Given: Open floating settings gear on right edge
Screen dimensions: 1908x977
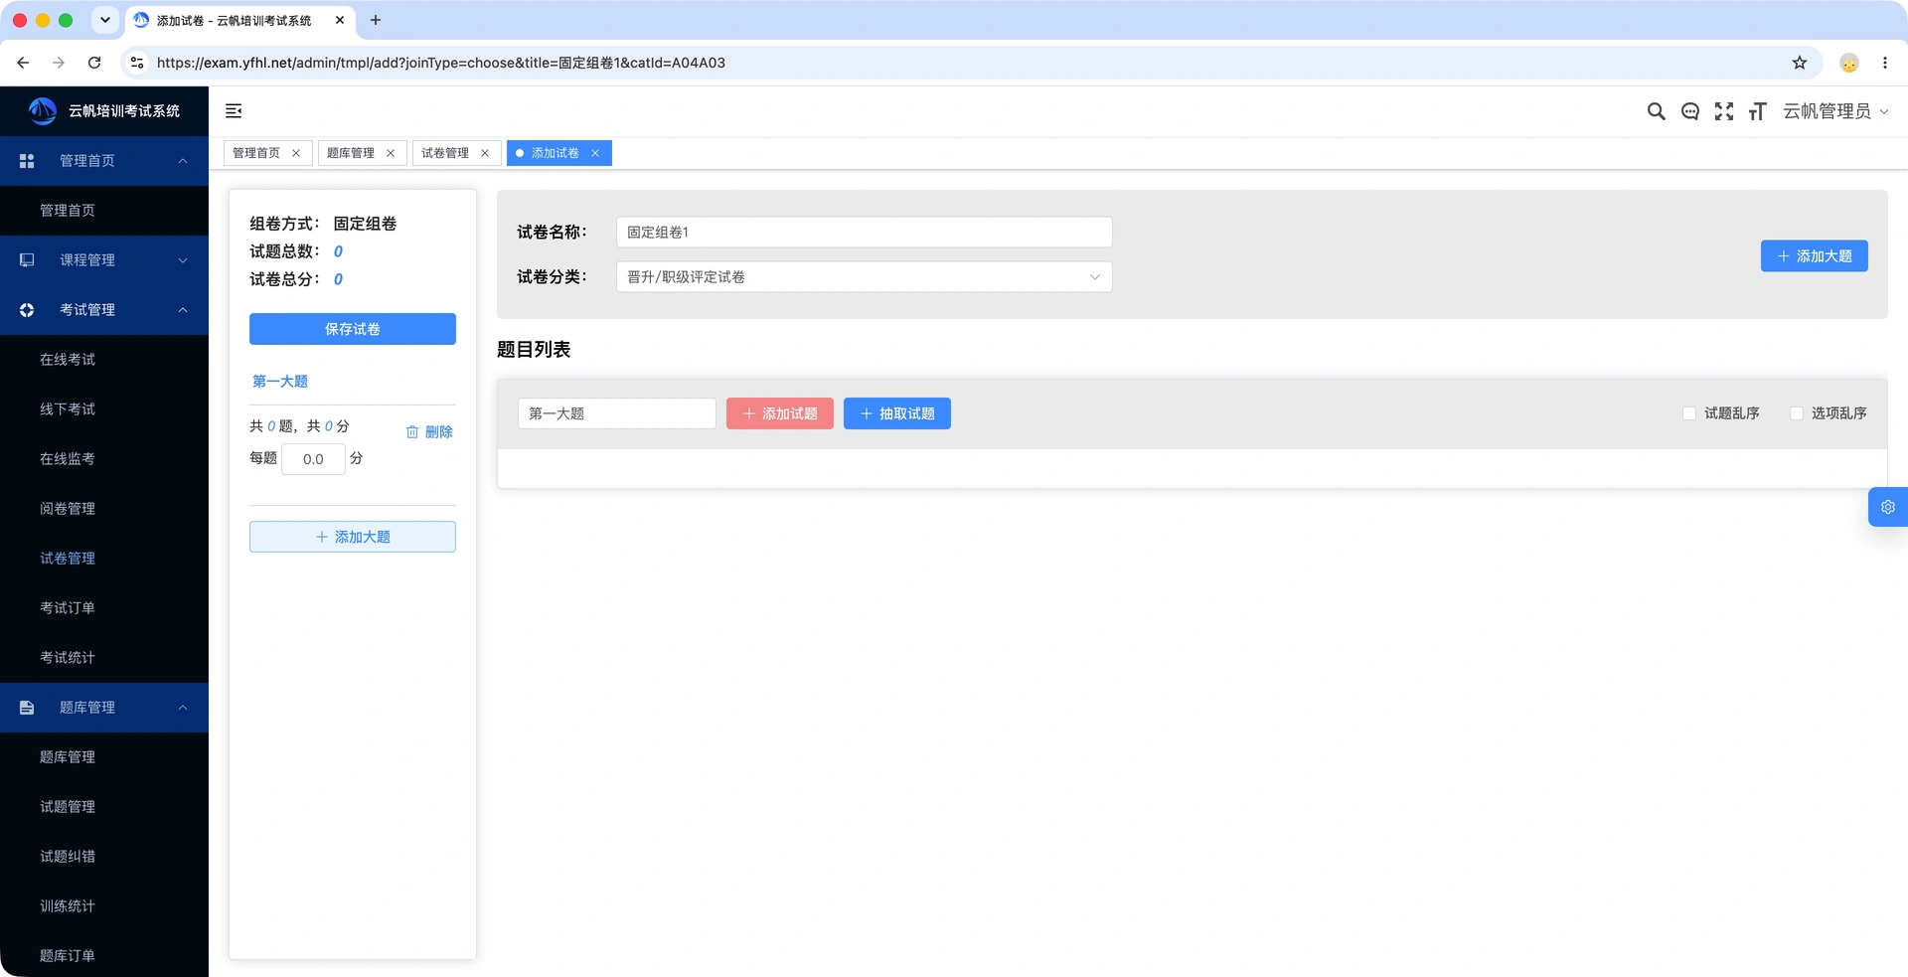Looking at the screenshot, I should point(1887,507).
